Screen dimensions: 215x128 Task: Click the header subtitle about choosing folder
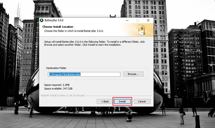pos(74,31)
